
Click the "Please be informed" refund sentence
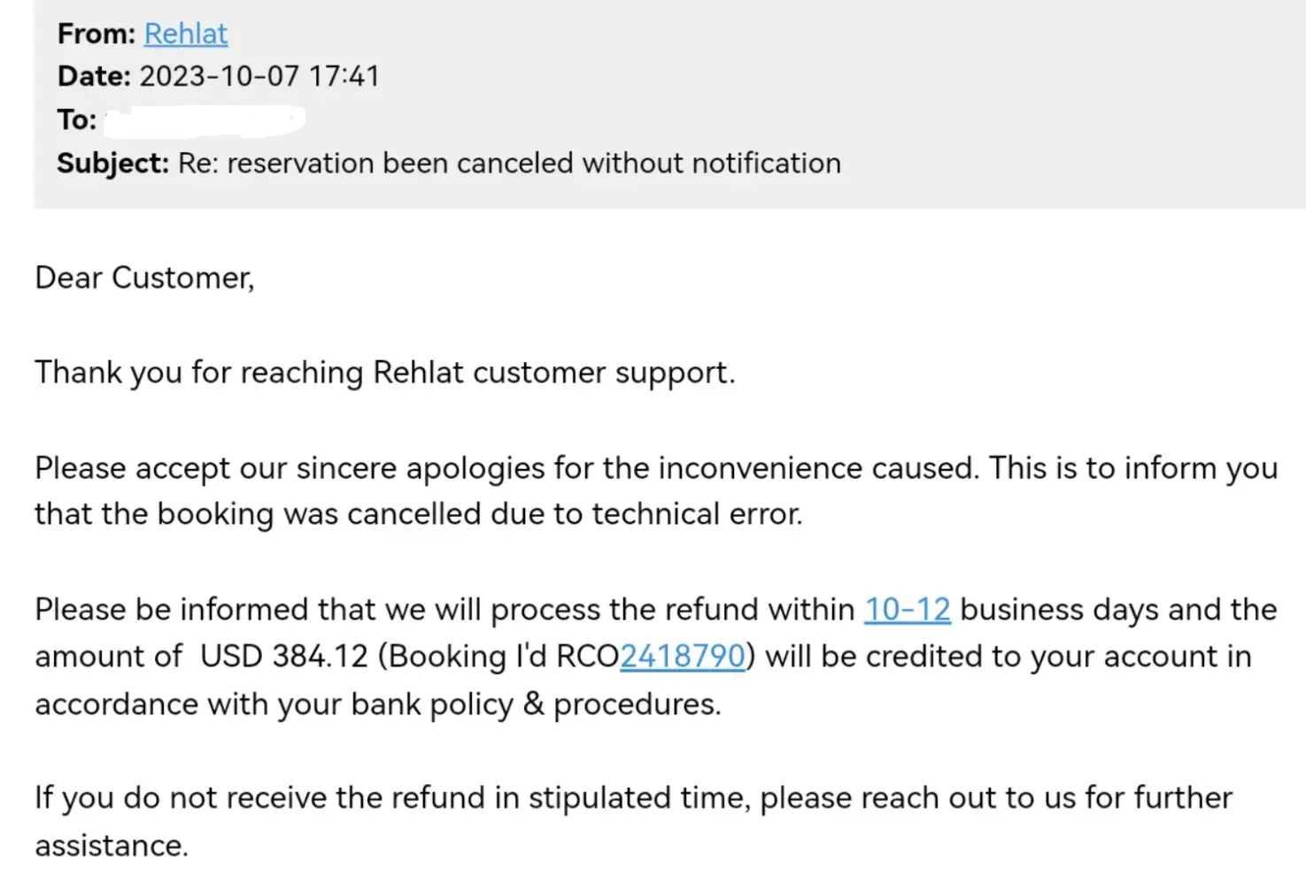443,609
